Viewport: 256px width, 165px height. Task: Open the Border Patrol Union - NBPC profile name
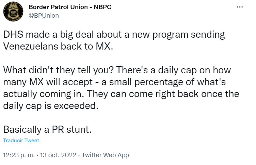(x=70, y=7)
